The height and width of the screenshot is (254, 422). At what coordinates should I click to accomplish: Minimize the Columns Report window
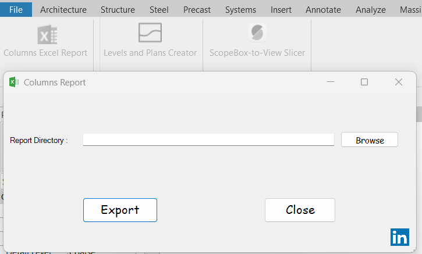330,82
